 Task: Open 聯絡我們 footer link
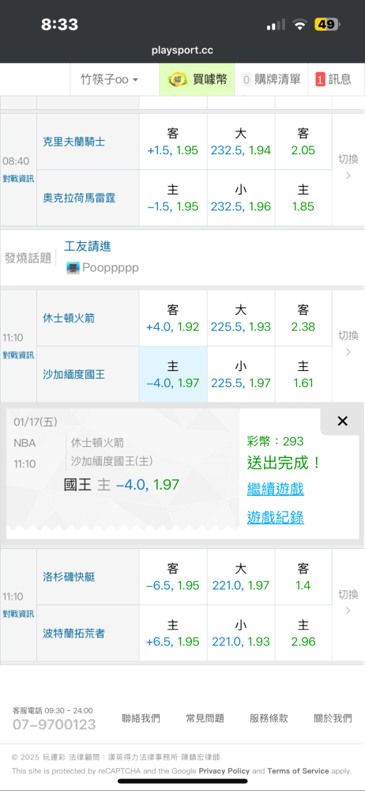click(x=141, y=718)
